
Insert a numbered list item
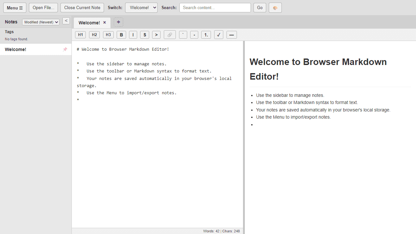point(206,35)
